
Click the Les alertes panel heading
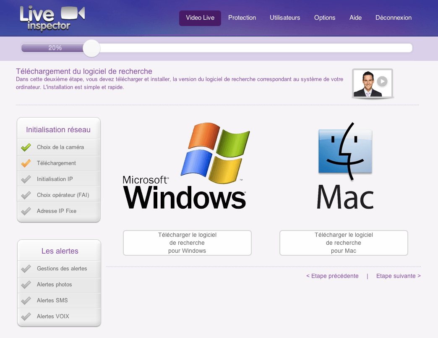tap(60, 251)
